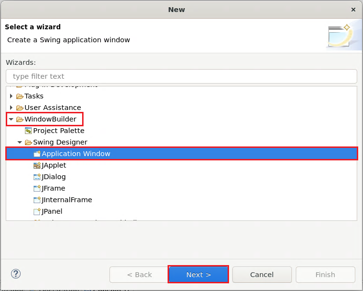The image size is (363, 291).
Task: Click the JPanel wizard icon
Action: (x=37, y=211)
